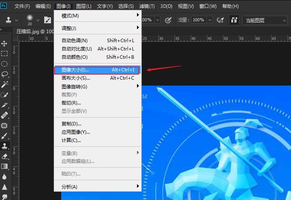
Task: Toggle the Brush settings panel button
Action: (47, 20)
